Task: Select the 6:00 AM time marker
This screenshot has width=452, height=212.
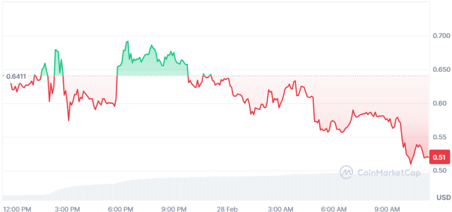Action: (x=334, y=208)
